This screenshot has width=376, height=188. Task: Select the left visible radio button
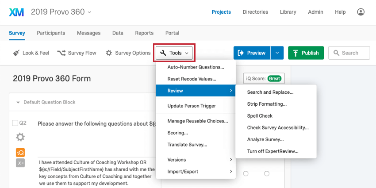[x=246, y=173]
